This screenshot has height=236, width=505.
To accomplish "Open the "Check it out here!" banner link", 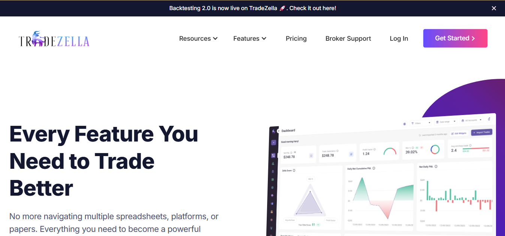I will pos(313,8).
